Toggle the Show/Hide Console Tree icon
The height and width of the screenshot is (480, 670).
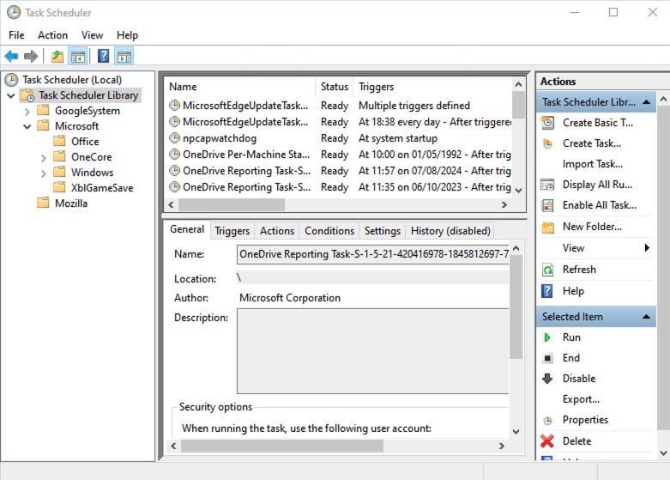[x=78, y=56]
